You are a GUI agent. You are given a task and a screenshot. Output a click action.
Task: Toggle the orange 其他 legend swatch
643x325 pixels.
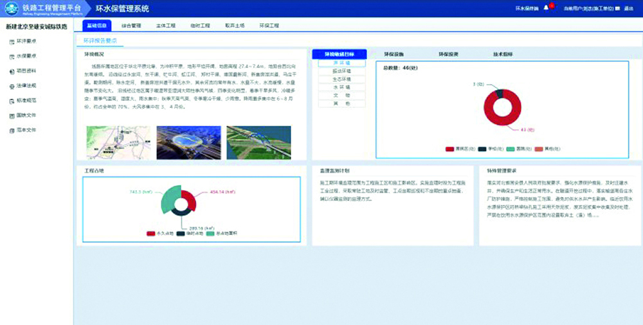(x=538, y=149)
